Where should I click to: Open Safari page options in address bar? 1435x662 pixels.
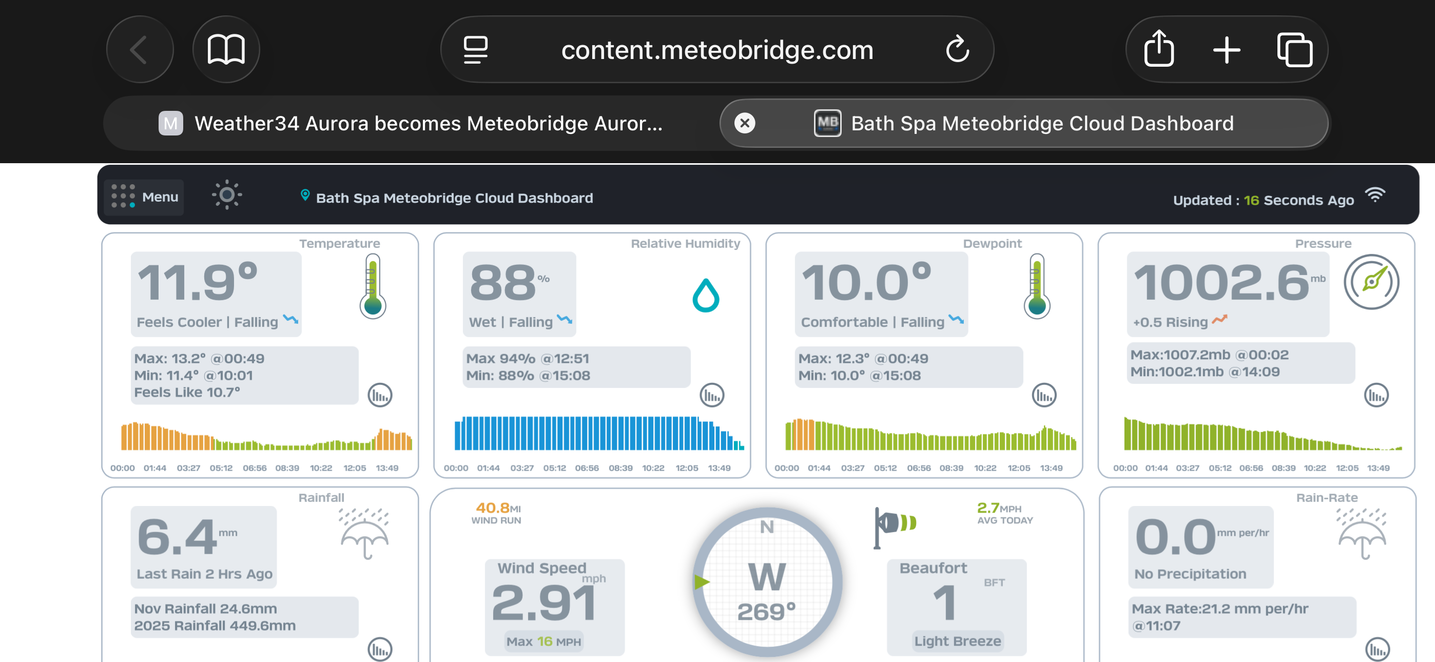tap(475, 50)
